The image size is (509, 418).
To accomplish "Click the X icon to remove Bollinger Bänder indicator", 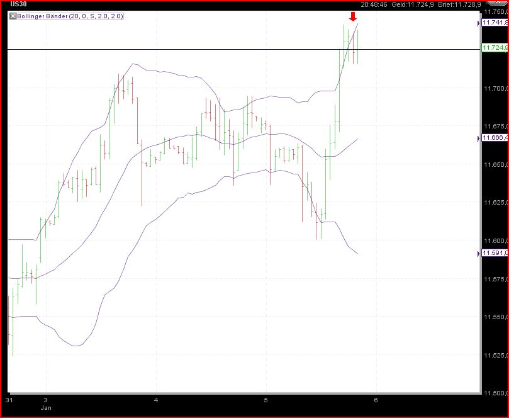I will coord(12,17).
